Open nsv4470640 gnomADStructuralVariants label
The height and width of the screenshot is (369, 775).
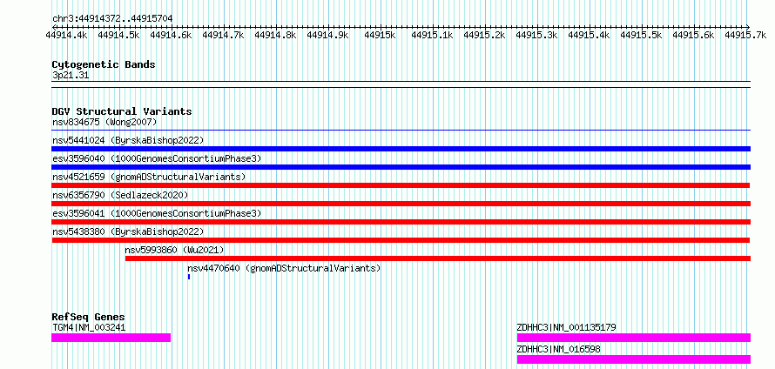tap(284, 268)
